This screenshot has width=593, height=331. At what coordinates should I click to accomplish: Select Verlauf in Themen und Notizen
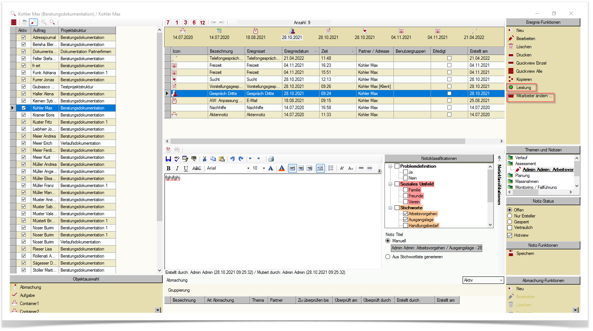521,158
